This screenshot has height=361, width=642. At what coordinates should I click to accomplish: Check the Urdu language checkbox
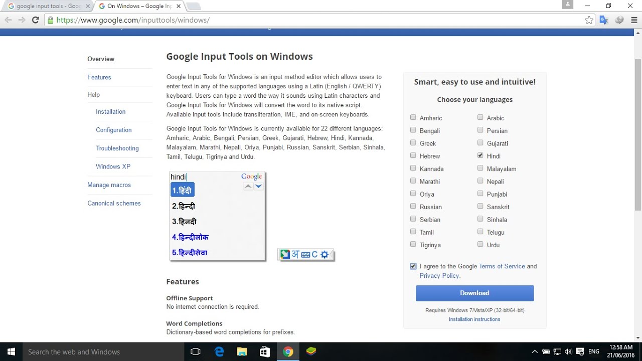click(x=480, y=244)
